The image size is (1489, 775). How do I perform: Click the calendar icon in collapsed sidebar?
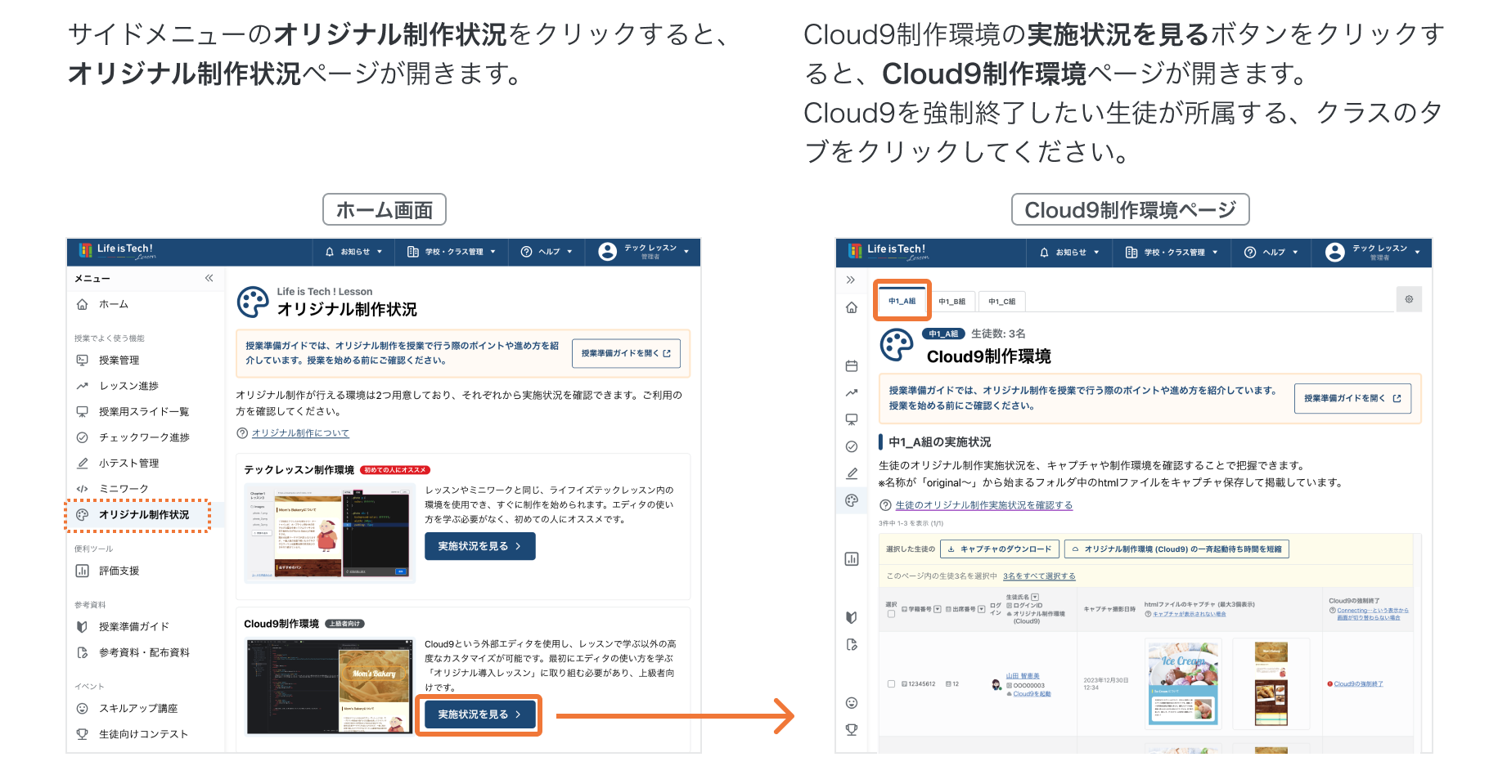pyautogui.click(x=852, y=366)
